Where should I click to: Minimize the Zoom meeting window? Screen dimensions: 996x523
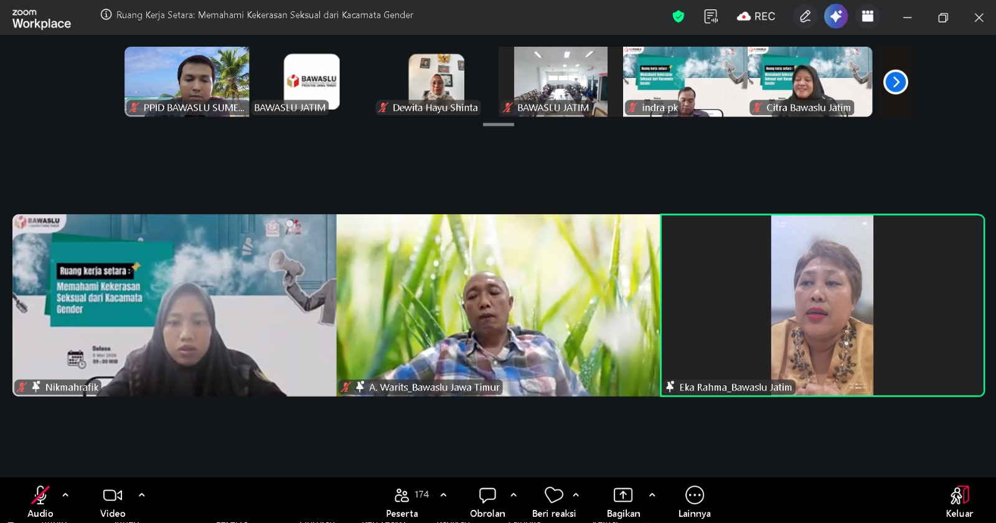click(907, 17)
